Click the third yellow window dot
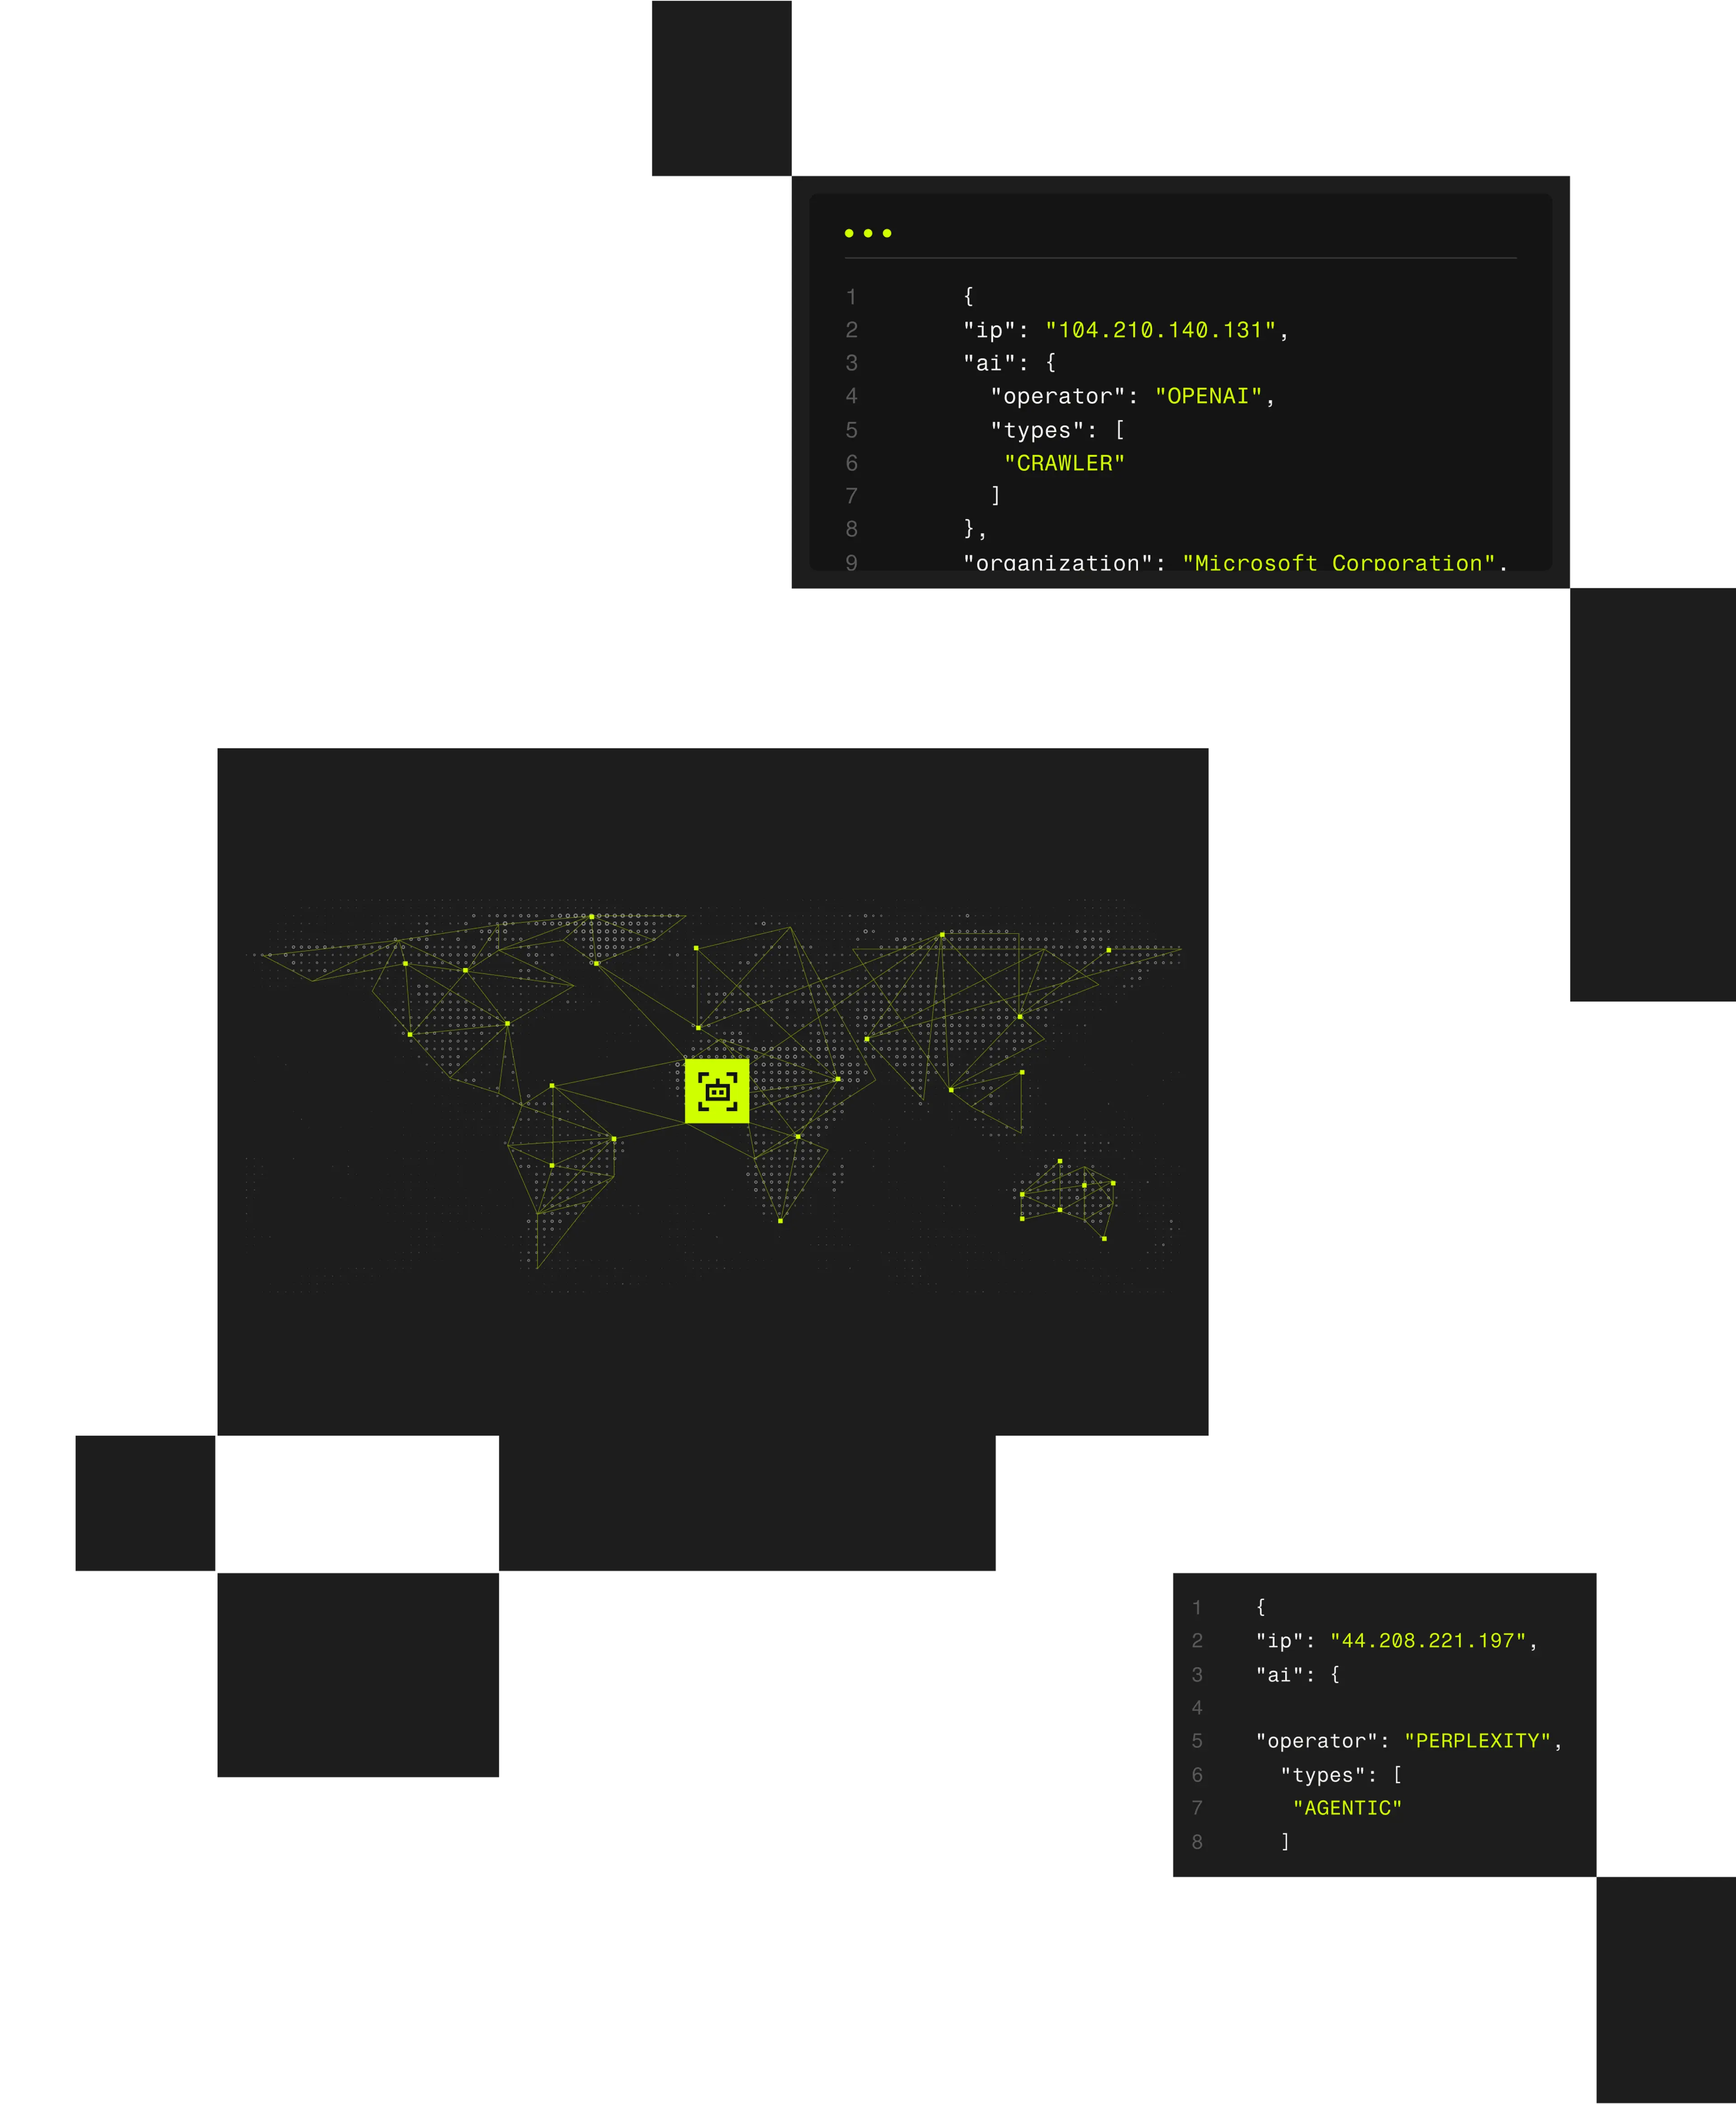1736x2104 pixels. [x=887, y=233]
